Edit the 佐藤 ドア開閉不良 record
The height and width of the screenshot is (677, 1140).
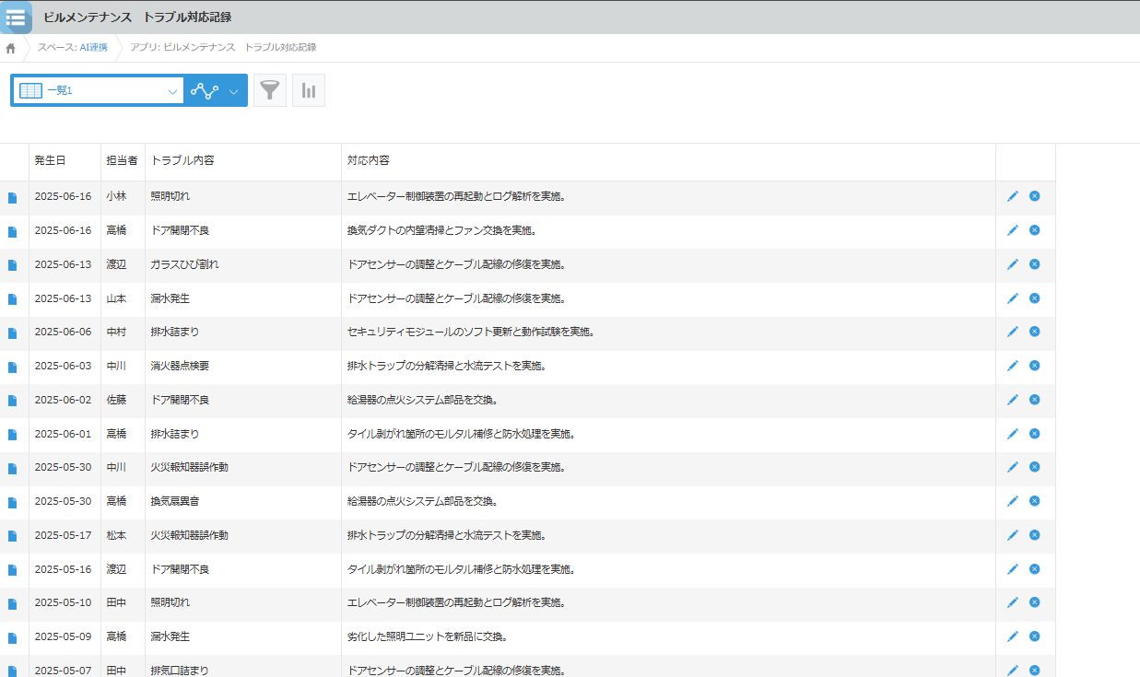coord(1013,400)
